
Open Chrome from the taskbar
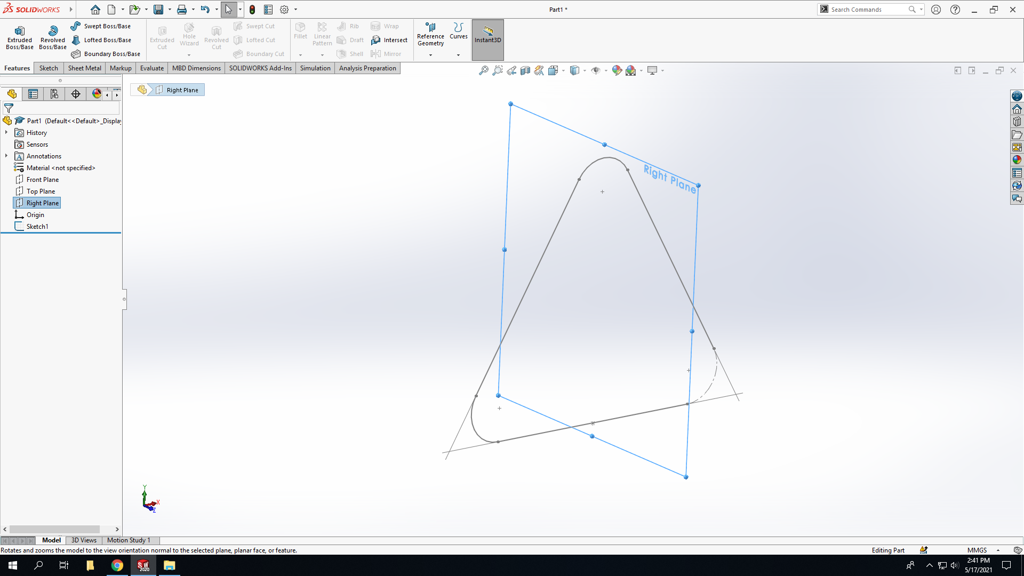[x=117, y=565]
